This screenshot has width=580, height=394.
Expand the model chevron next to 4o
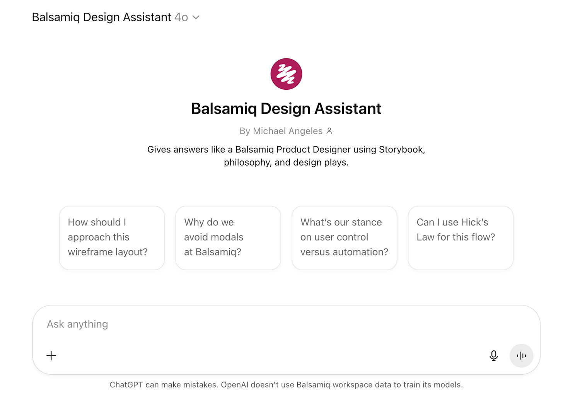196,17
